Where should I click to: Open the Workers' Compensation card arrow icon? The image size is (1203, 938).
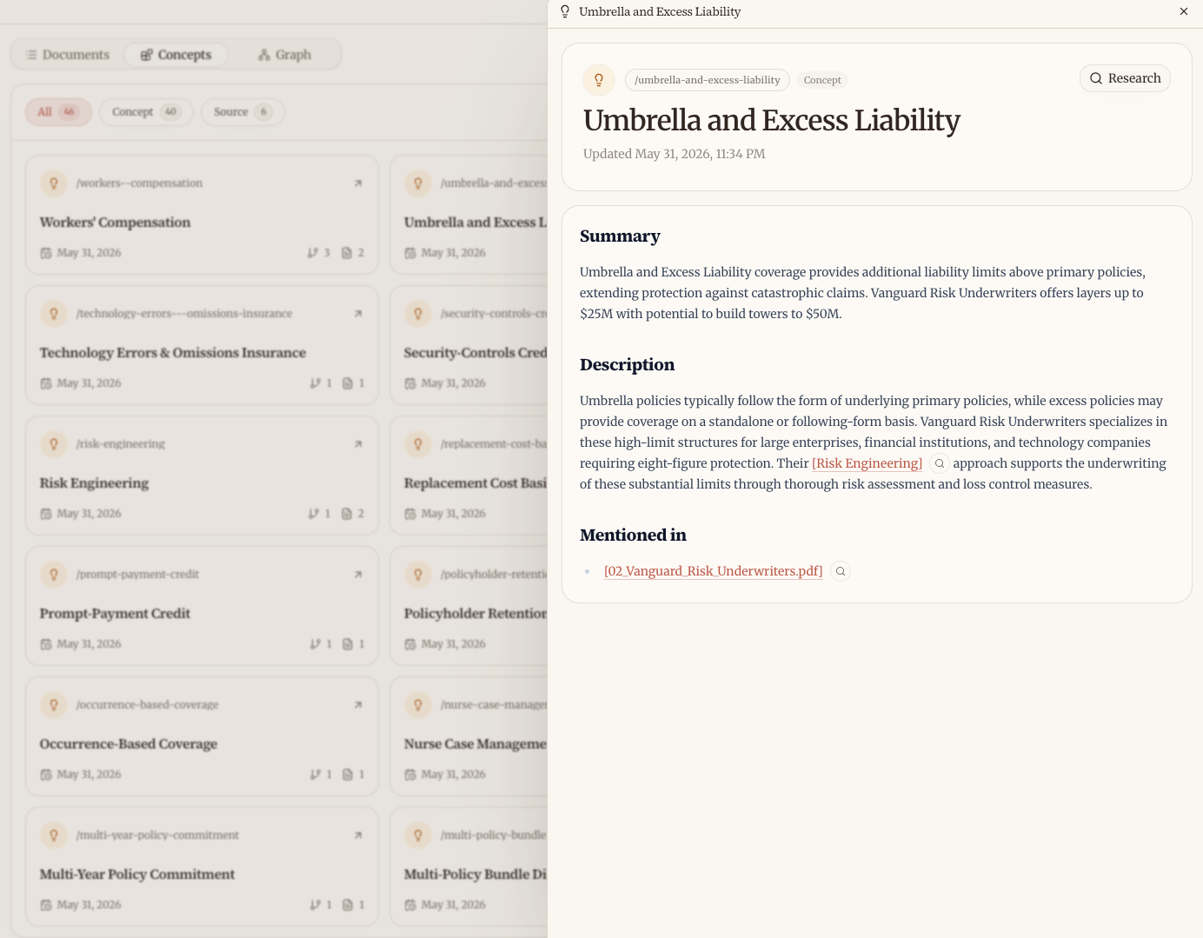coord(358,183)
